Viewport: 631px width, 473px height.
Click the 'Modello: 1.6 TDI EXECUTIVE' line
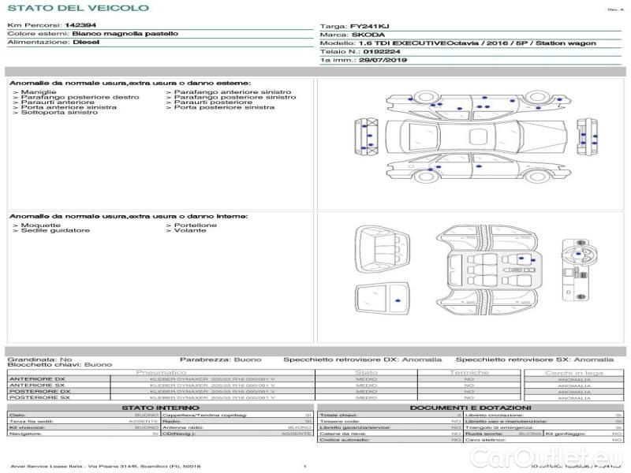pos(457,43)
